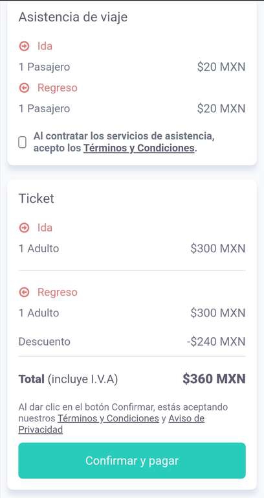Image resolution: width=264 pixels, height=498 pixels.
Task: Click the Descuento row label
Action: [x=45, y=342]
